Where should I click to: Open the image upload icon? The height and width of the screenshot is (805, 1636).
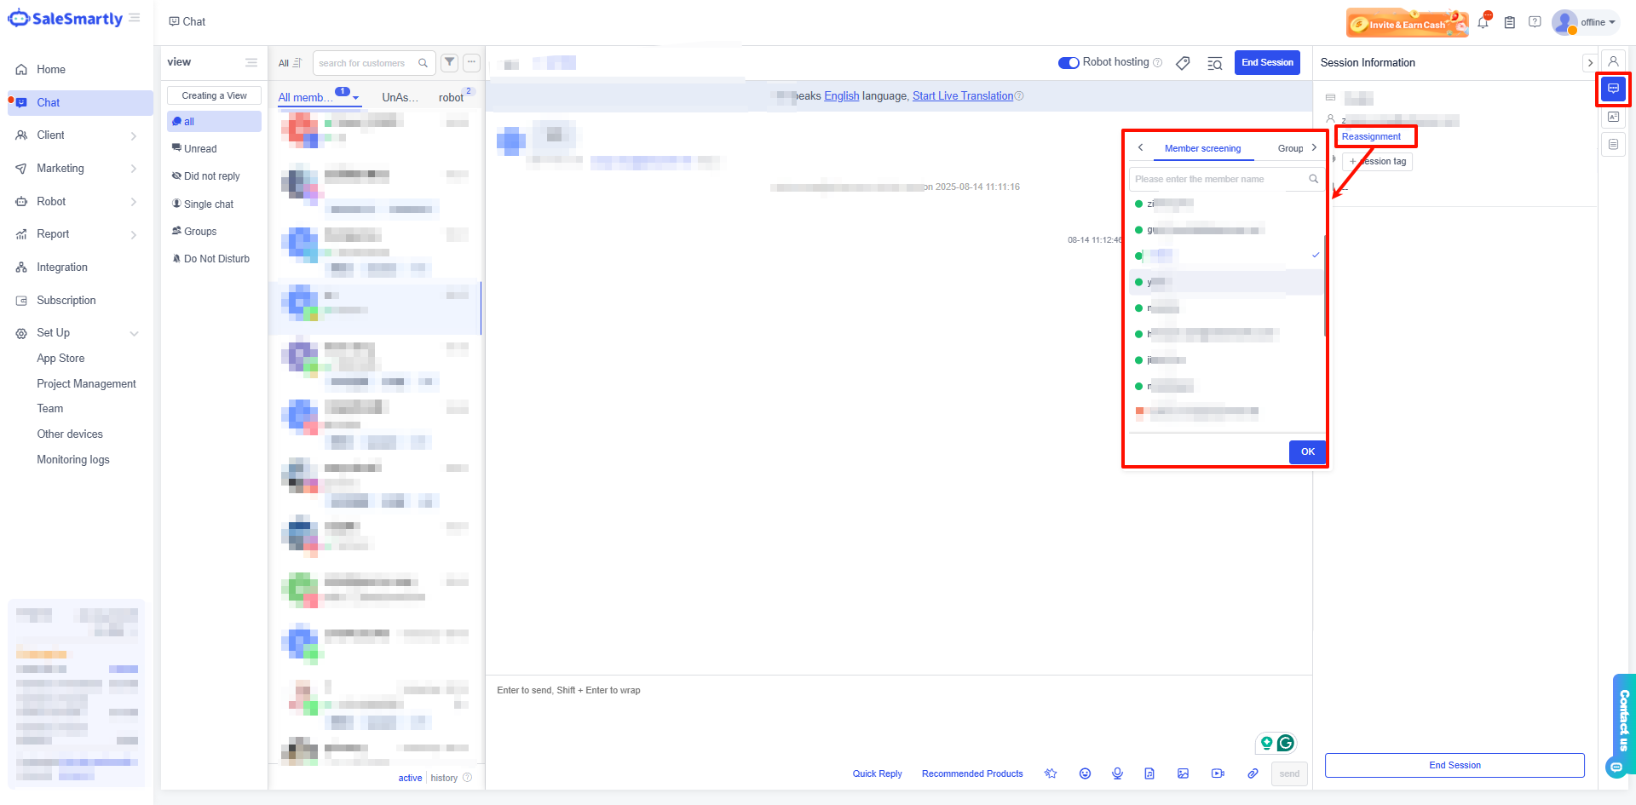click(x=1183, y=773)
